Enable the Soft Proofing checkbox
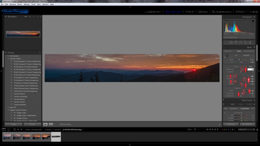Screen dimensions: 260x146 (x=58, y=124)
